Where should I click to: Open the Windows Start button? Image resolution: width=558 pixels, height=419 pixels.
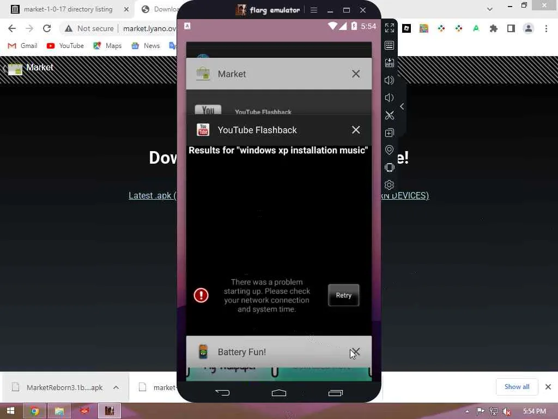[x=10, y=411]
